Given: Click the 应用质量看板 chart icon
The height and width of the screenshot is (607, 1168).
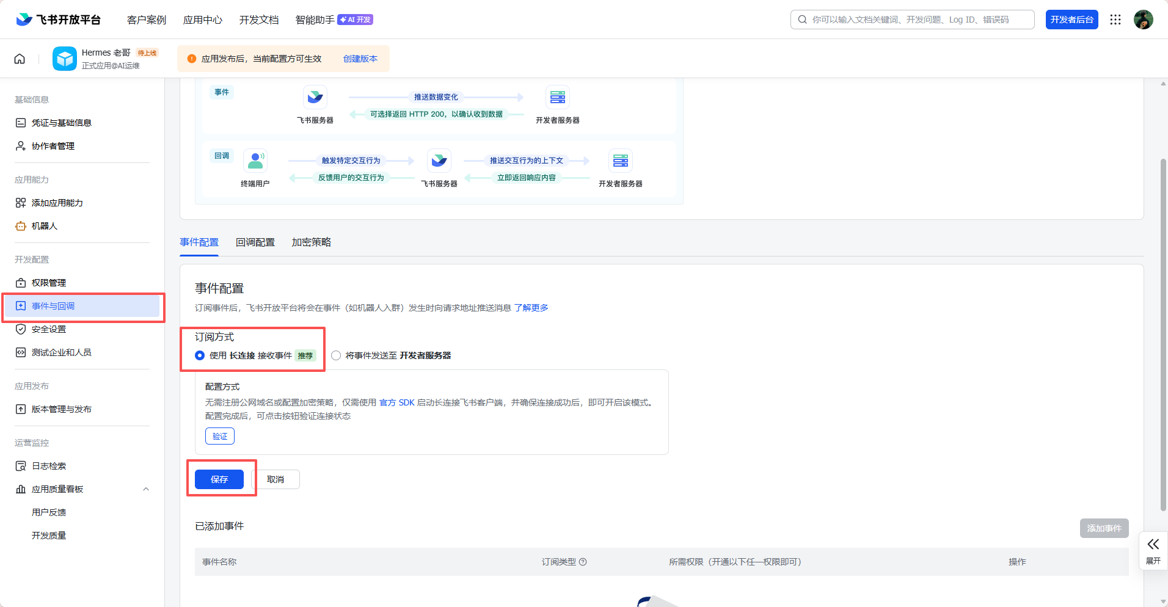Looking at the screenshot, I should coord(21,489).
